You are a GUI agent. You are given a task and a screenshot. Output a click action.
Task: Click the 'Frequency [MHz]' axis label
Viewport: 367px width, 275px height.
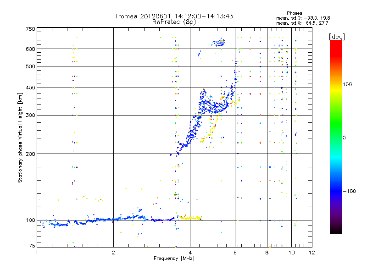coord(174,258)
